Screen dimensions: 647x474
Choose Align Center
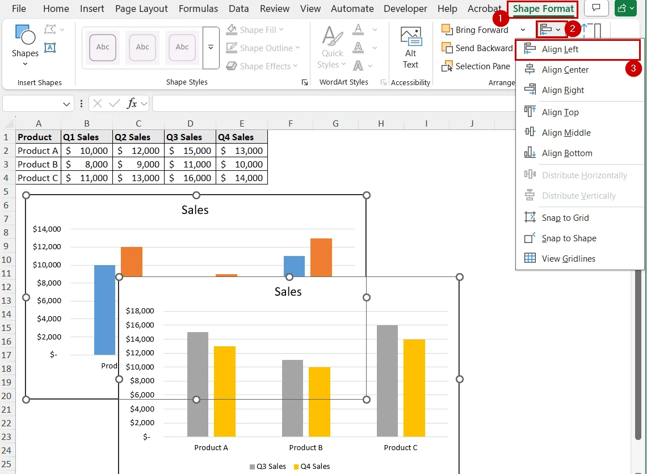tap(579, 70)
